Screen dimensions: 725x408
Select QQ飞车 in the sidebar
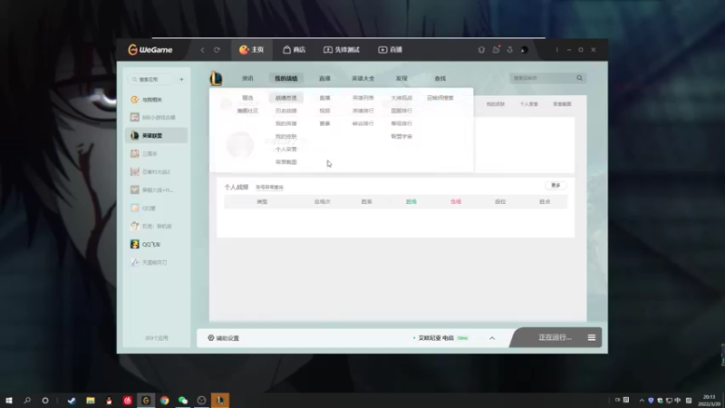(x=157, y=244)
